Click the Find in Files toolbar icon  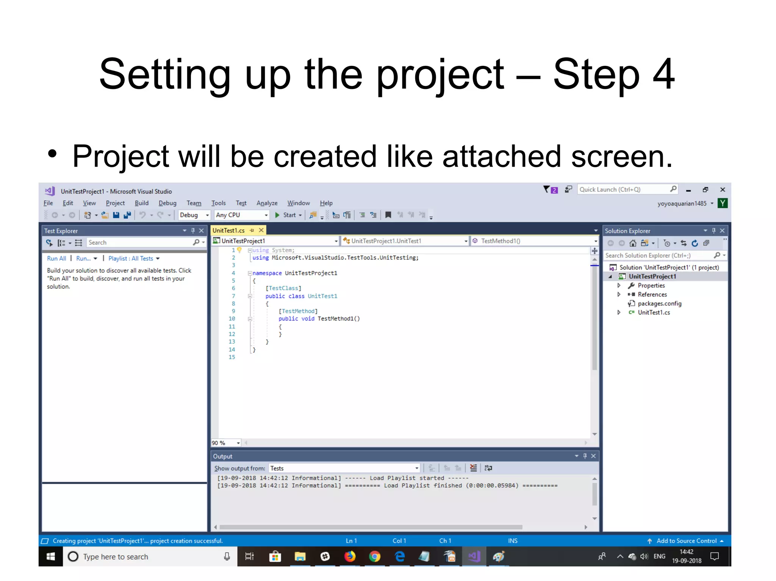pyautogui.click(x=313, y=215)
